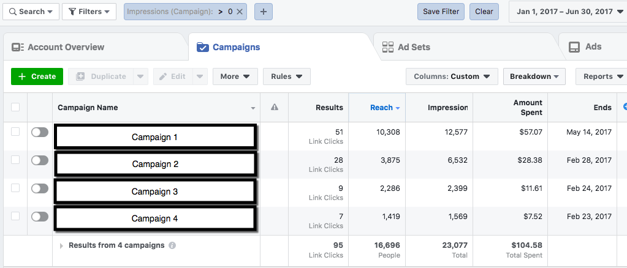Toggle the Campaign 3 on/off switch
Screen dimensions: 627x268
[x=40, y=188]
